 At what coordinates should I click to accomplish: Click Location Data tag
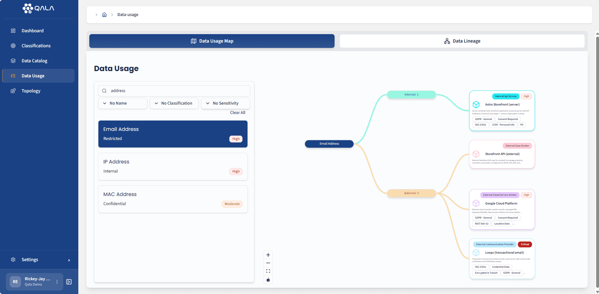click(502, 224)
